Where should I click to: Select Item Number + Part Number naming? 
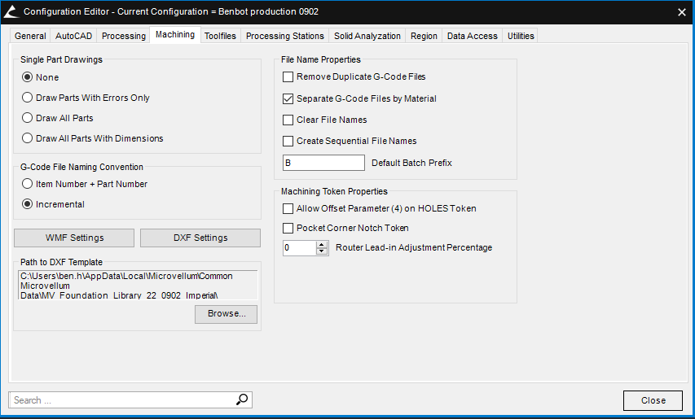pyautogui.click(x=28, y=184)
